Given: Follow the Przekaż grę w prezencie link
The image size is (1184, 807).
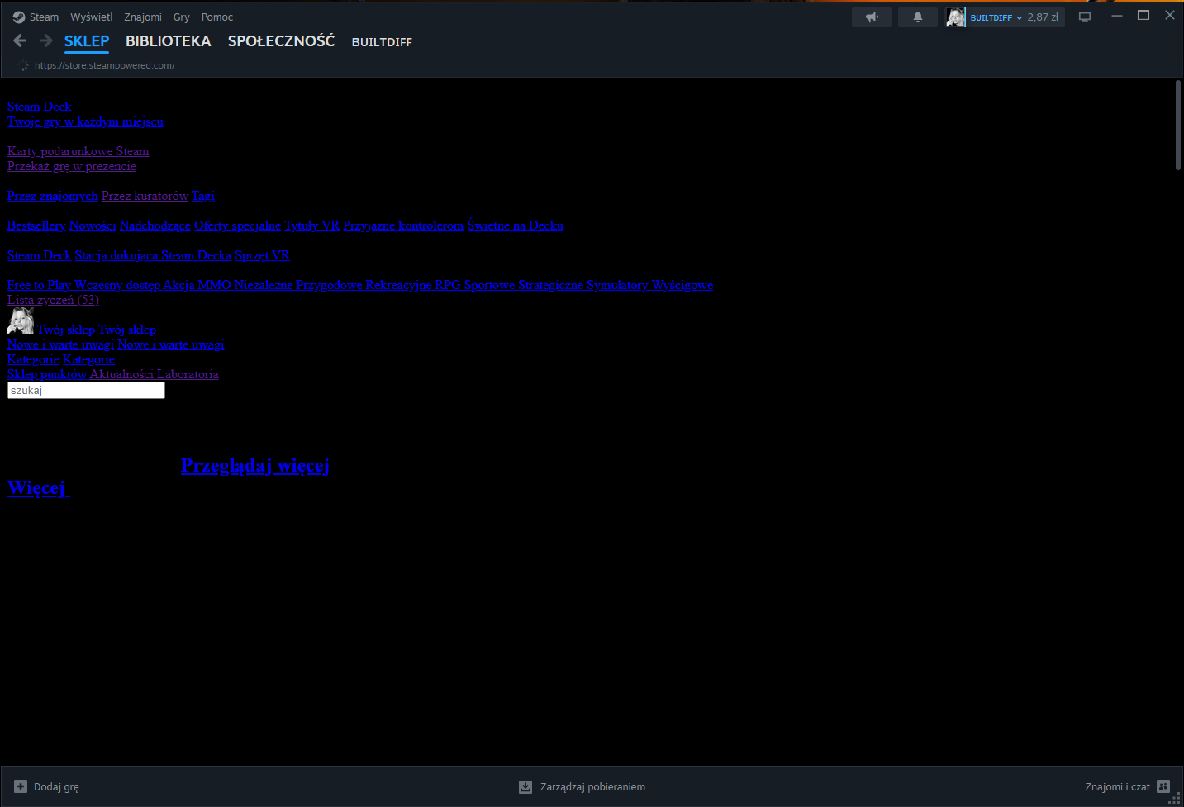Looking at the screenshot, I should click(x=72, y=166).
